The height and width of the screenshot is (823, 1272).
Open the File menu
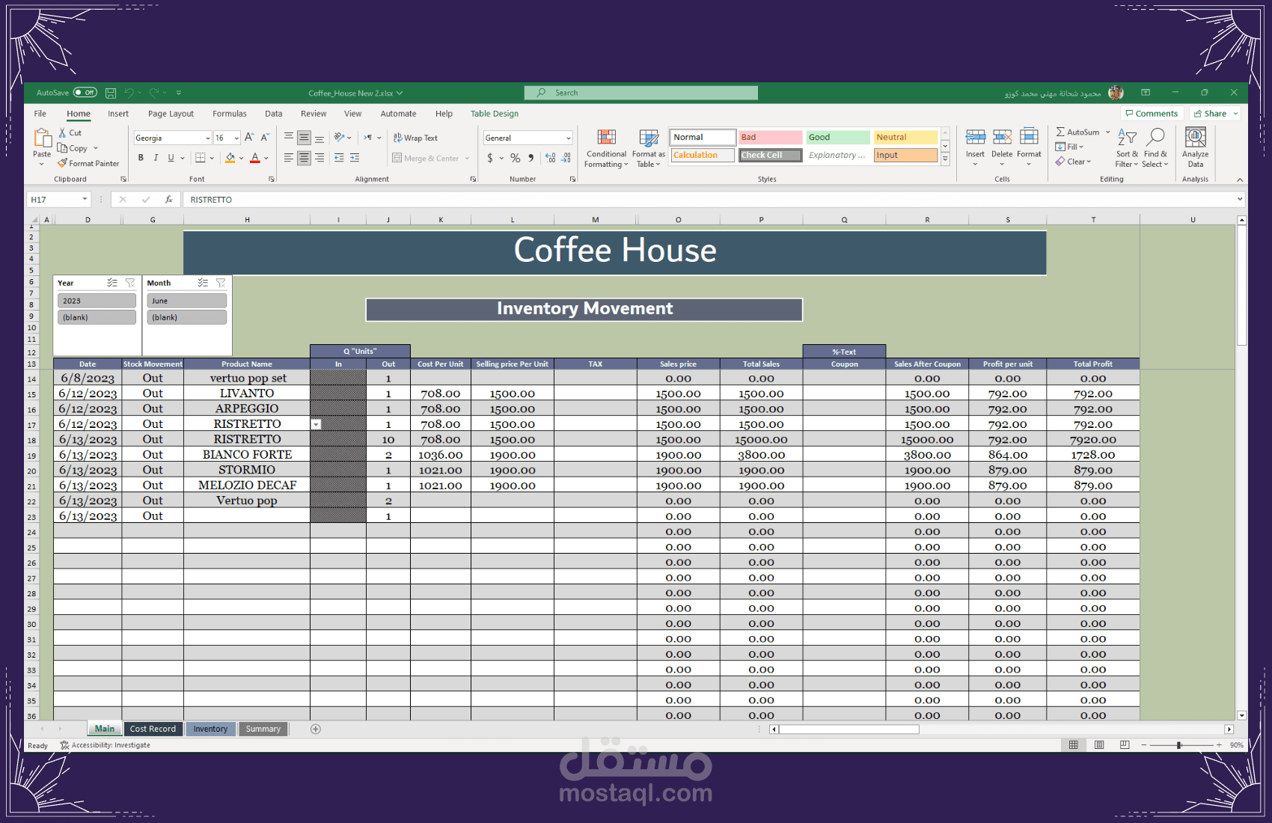[x=40, y=114]
